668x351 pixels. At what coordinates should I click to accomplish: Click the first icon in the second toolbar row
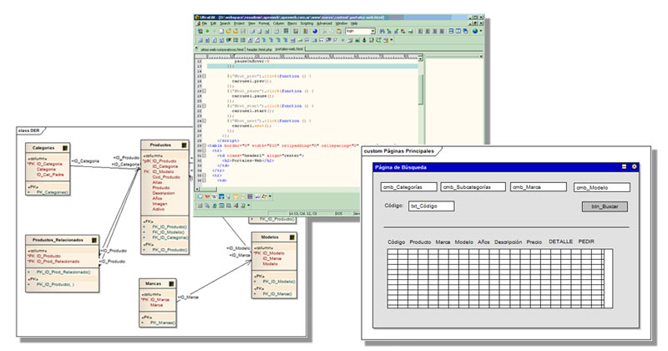(x=200, y=40)
